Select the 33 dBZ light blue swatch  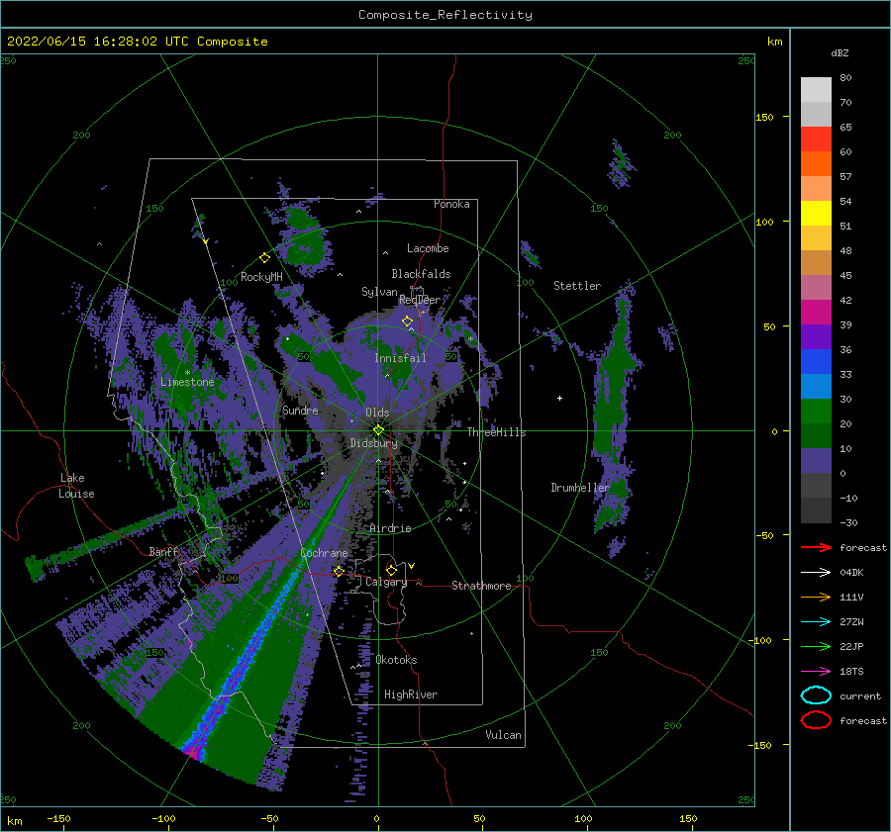816,386
